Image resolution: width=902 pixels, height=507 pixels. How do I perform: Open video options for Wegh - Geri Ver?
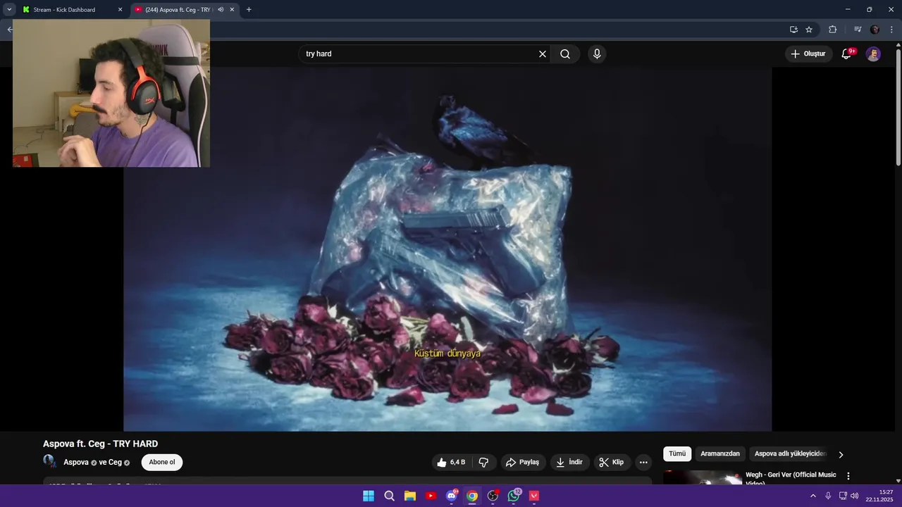[848, 477]
